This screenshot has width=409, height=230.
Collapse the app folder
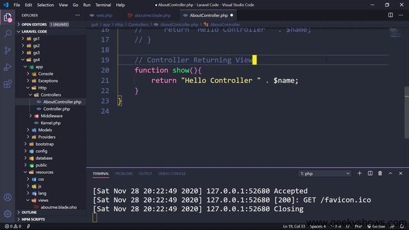(x=51, y=66)
